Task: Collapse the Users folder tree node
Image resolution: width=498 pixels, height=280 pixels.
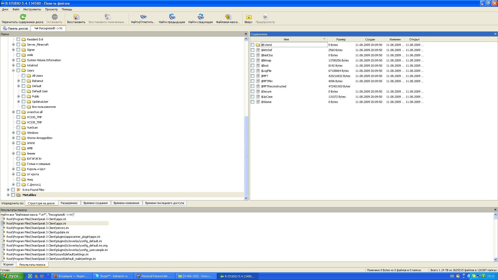Action: pos(13,71)
